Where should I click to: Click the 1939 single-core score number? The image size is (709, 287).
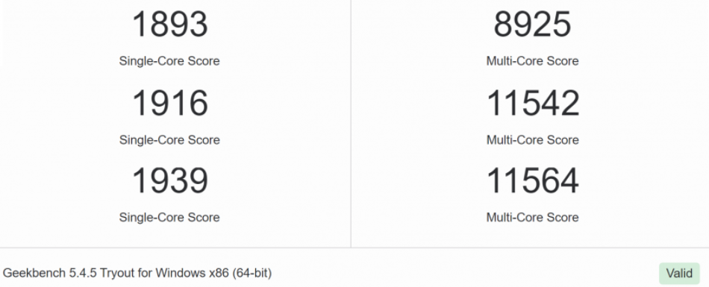click(169, 181)
